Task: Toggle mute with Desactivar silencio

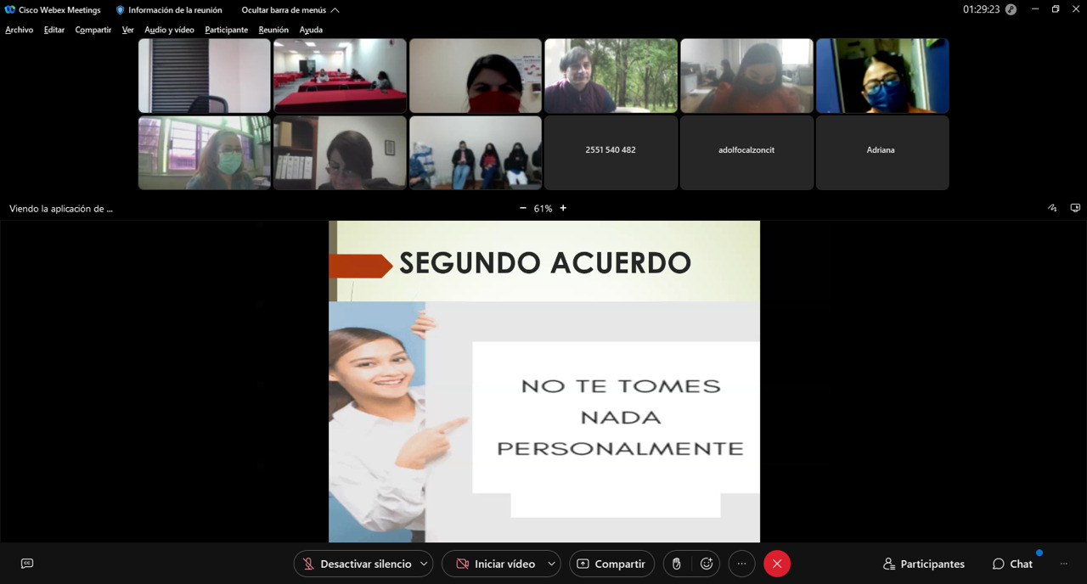Action: pyautogui.click(x=357, y=564)
